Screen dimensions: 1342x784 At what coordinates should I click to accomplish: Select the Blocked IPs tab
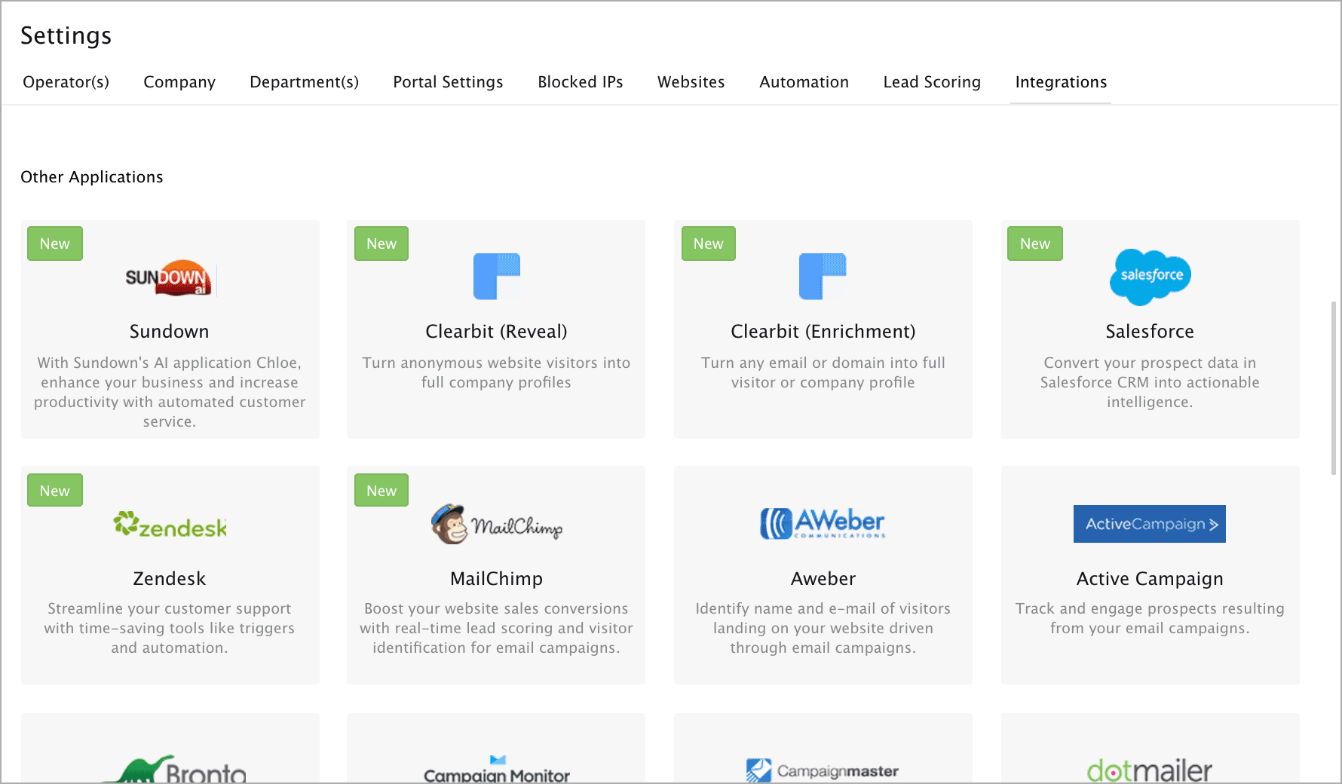point(581,82)
